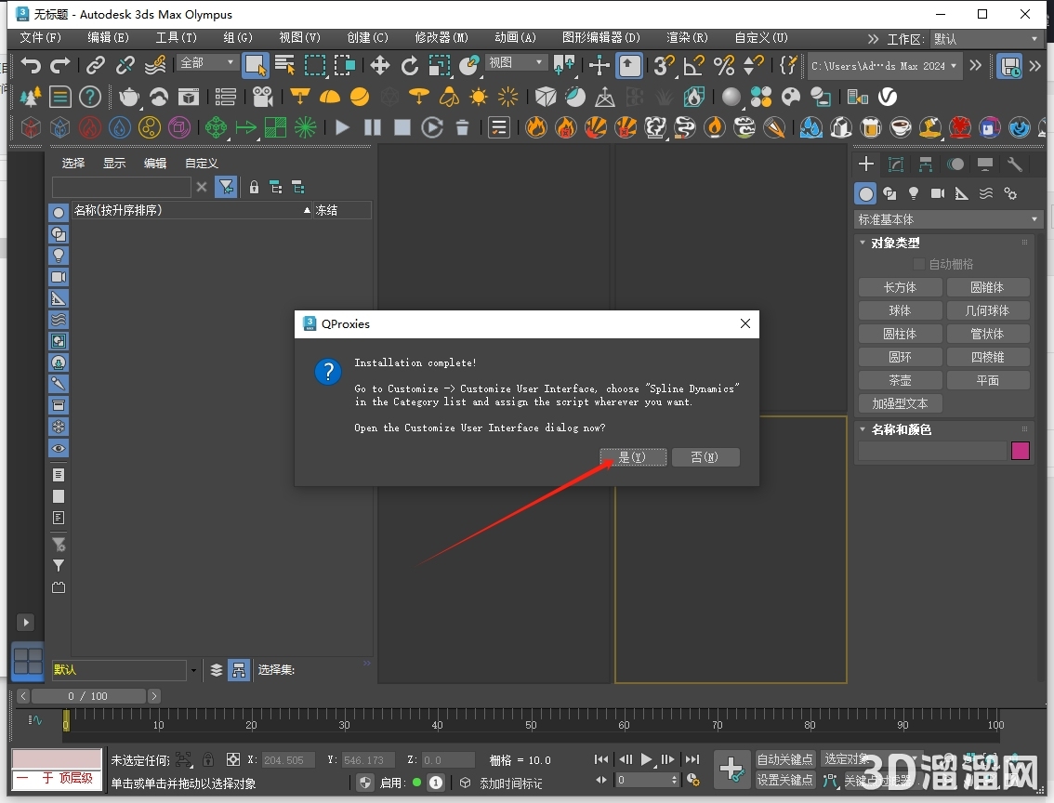Viewport: 1054px width, 803px height.
Task: Select the Geometry category sphere icon
Action: tap(866, 194)
